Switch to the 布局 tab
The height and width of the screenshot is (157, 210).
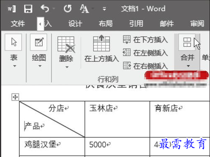(106, 23)
